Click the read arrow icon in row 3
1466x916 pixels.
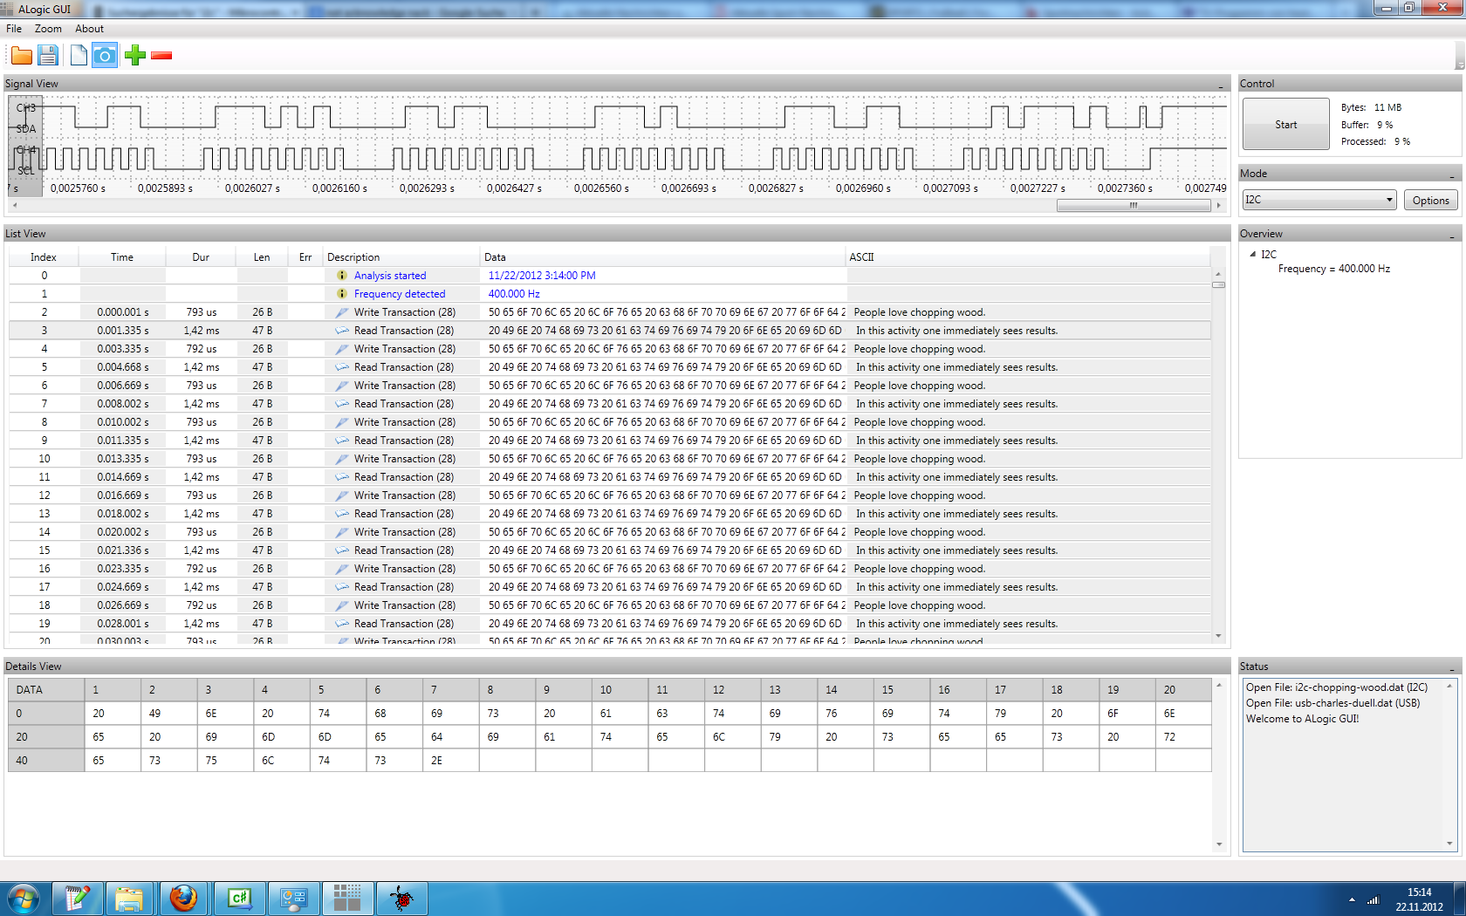342,331
